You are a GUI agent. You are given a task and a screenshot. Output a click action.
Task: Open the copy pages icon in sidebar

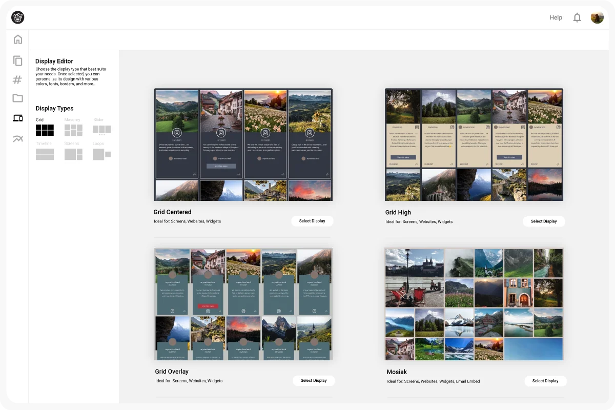point(18,60)
